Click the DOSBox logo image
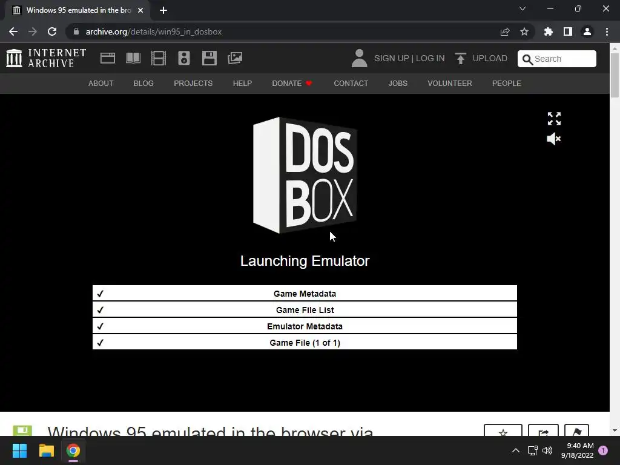The width and height of the screenshot is (620, 465). pyautogui.click(x=305, y=175)
